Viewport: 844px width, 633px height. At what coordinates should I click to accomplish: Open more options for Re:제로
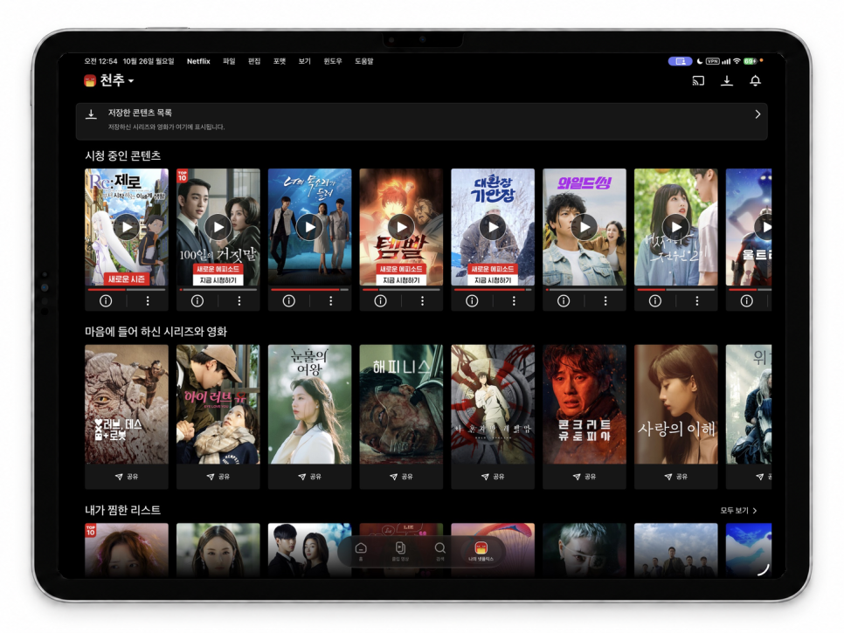(x=148, y=301)
